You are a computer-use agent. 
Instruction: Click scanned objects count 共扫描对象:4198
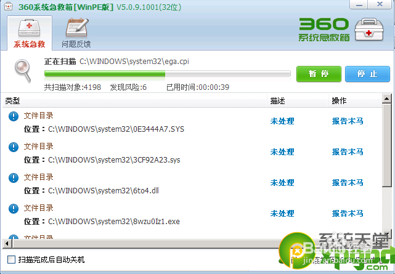(x=73, y=87)
